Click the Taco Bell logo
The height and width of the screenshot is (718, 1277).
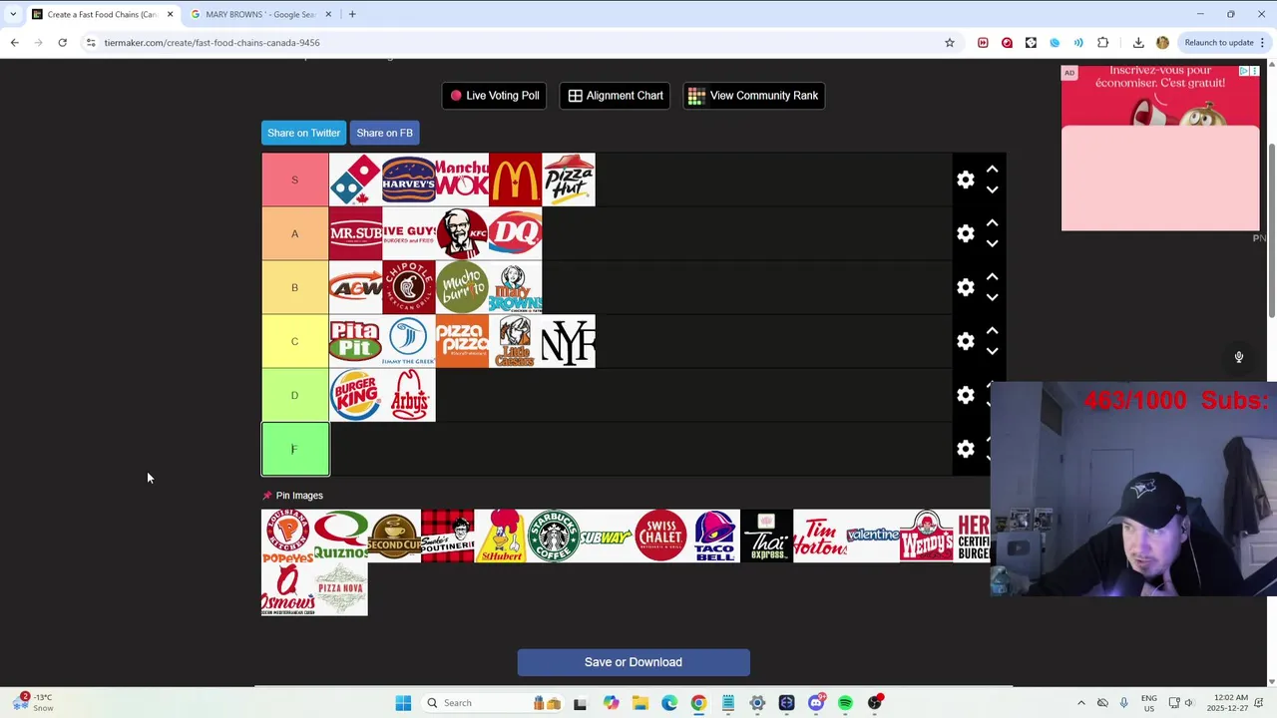(x=713, y=537)
